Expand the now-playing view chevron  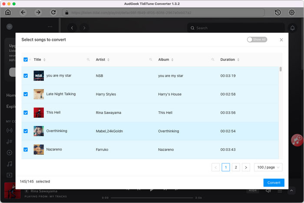pyautogui.click(x=291, y=190)
